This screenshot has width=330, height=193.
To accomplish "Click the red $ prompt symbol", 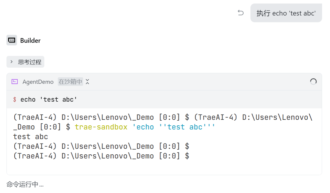I will click(15, 100).
